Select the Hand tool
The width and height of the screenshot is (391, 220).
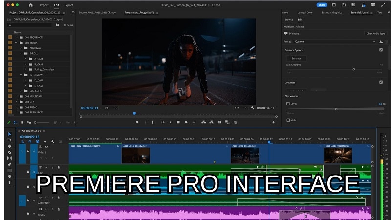(x=9, y=176)
